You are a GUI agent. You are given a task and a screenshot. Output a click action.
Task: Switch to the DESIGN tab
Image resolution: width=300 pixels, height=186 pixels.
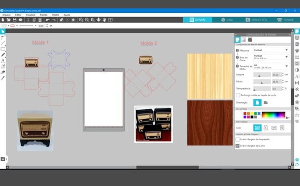click(x=198, y=20)
